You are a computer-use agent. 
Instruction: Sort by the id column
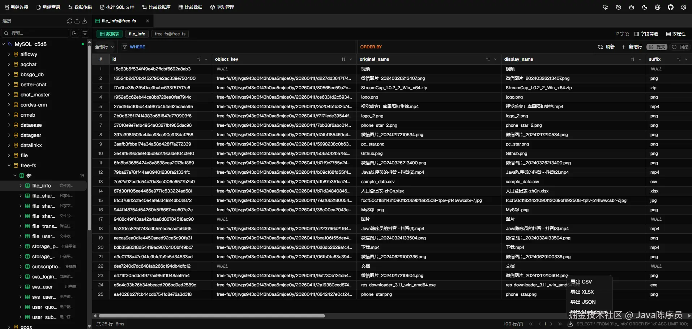point(199,59)
